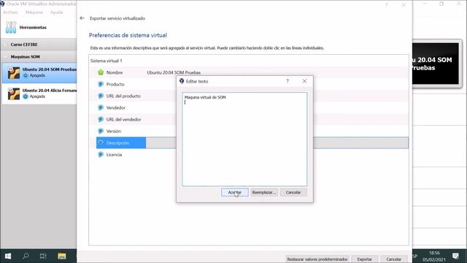Click Cancelar in the export wizard

click(394, 259)
